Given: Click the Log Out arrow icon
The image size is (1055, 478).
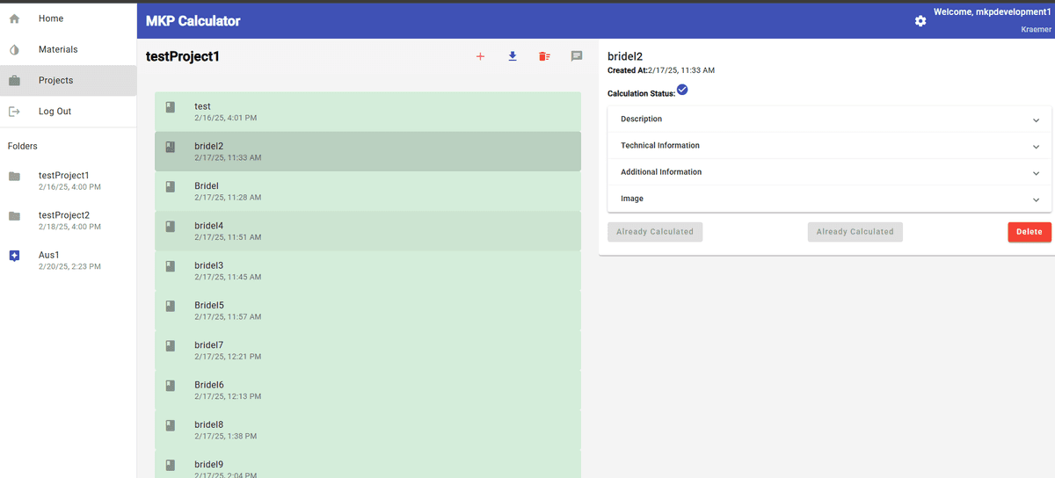Looking at the screenshot, I should coord(14,112).
